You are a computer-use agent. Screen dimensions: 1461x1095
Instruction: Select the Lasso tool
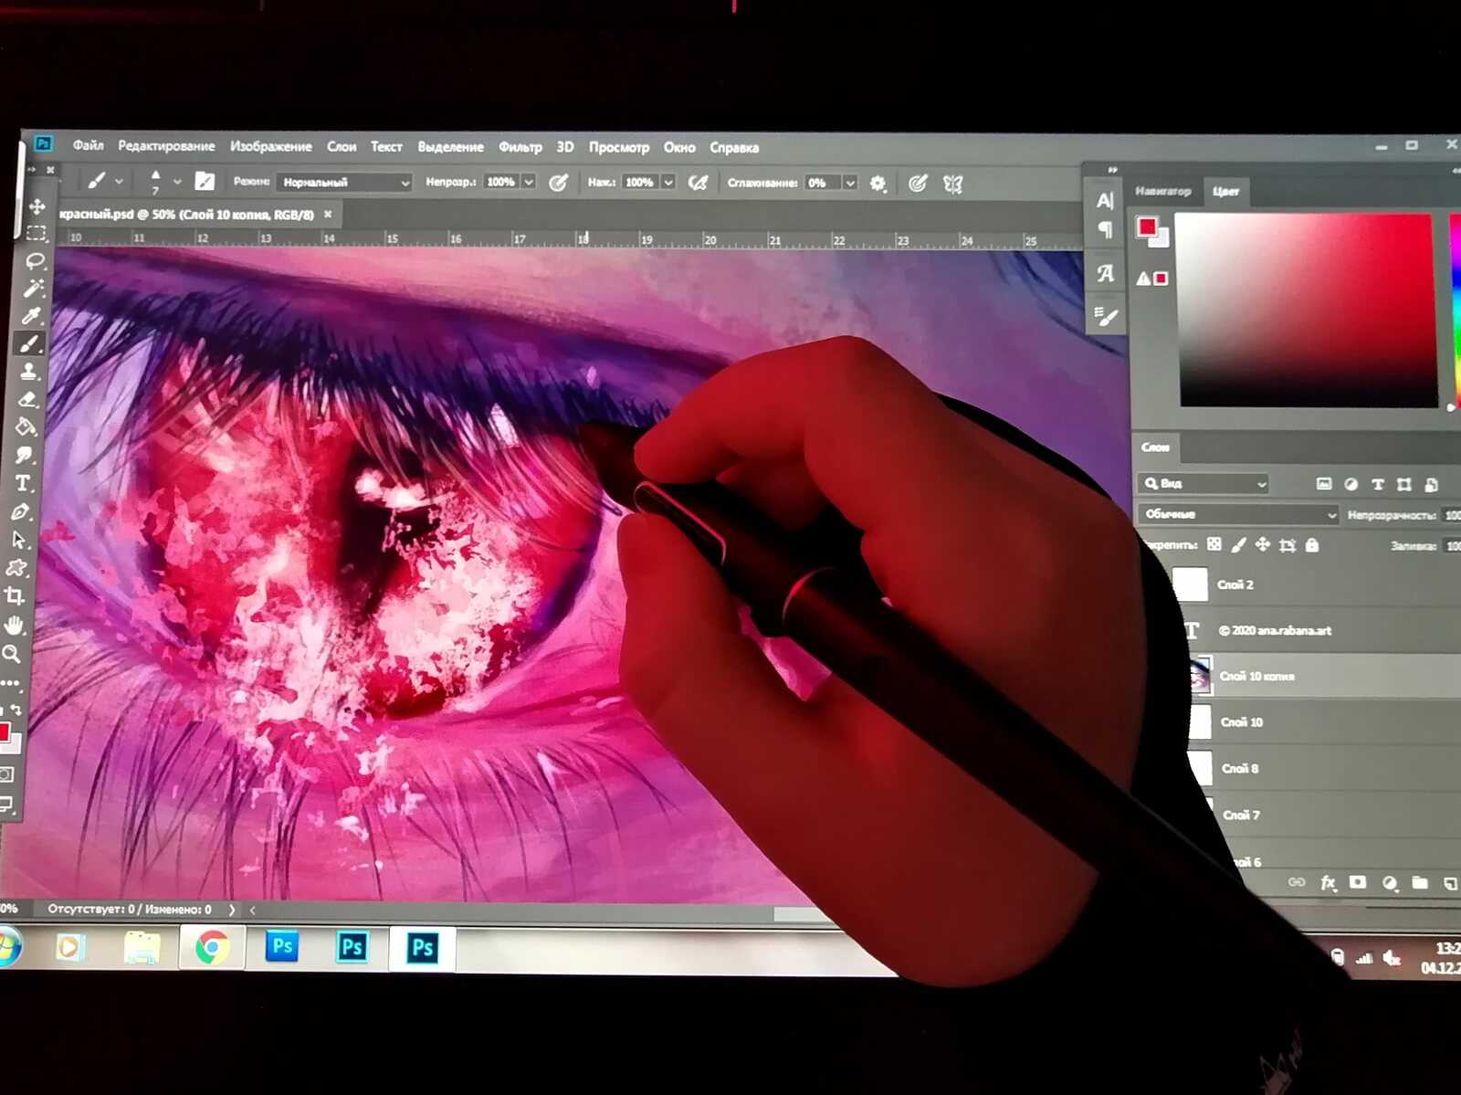point(36,261)
